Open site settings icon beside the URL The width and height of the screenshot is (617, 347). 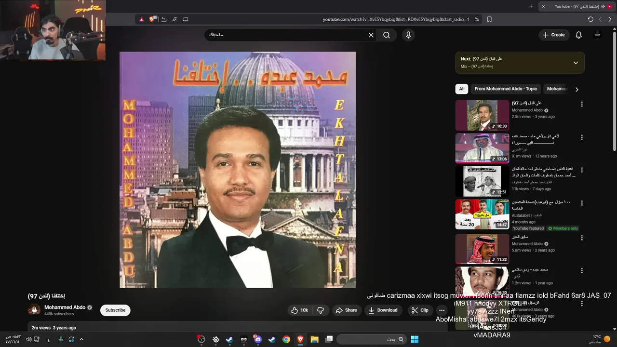(477, 19)
